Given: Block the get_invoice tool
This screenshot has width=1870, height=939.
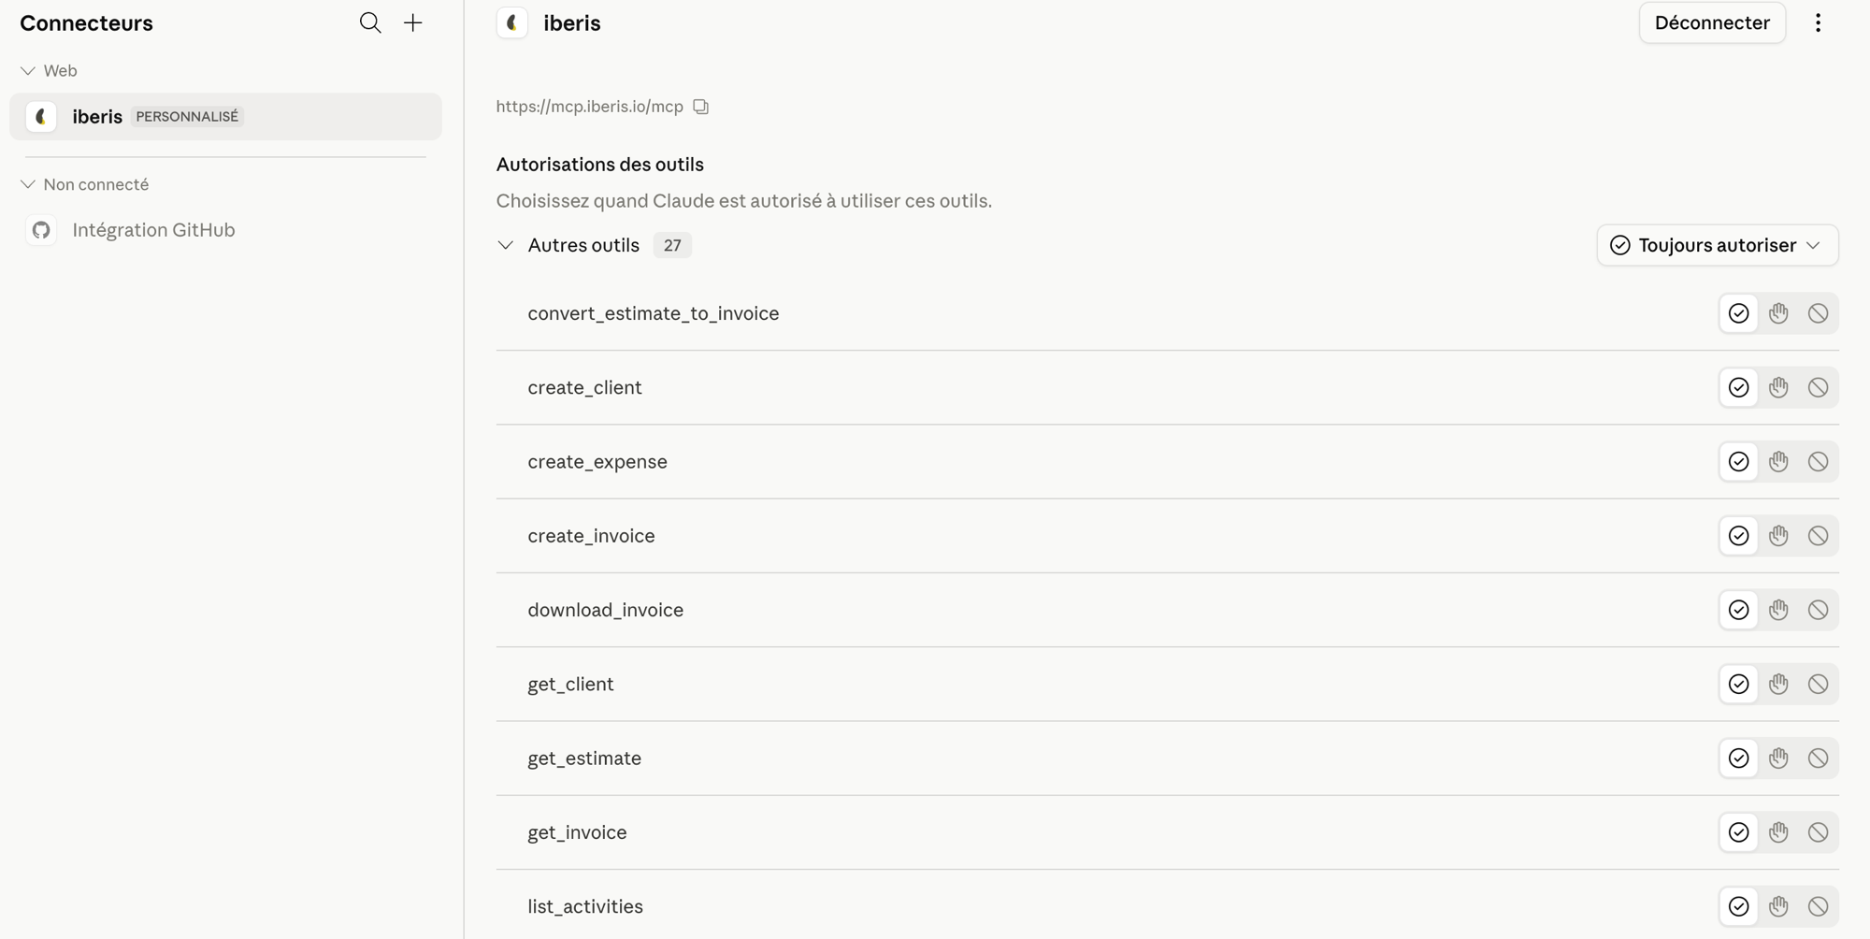Looking at the screenshot, I should (x=1818, y=832).
